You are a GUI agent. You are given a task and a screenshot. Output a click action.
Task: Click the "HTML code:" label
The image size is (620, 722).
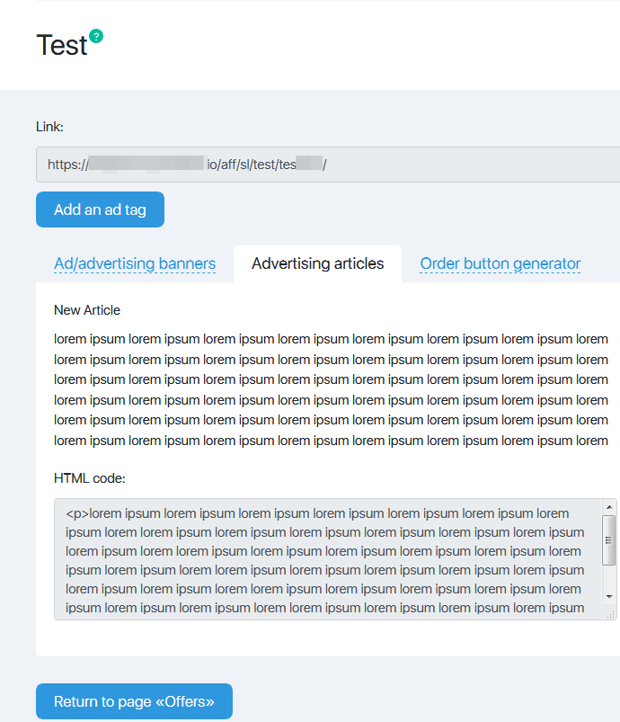[x=89, y=478]
